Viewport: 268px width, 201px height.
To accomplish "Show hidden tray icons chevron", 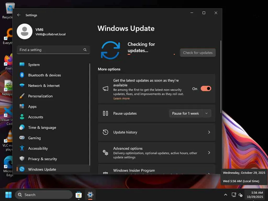I will pos(226,195).
